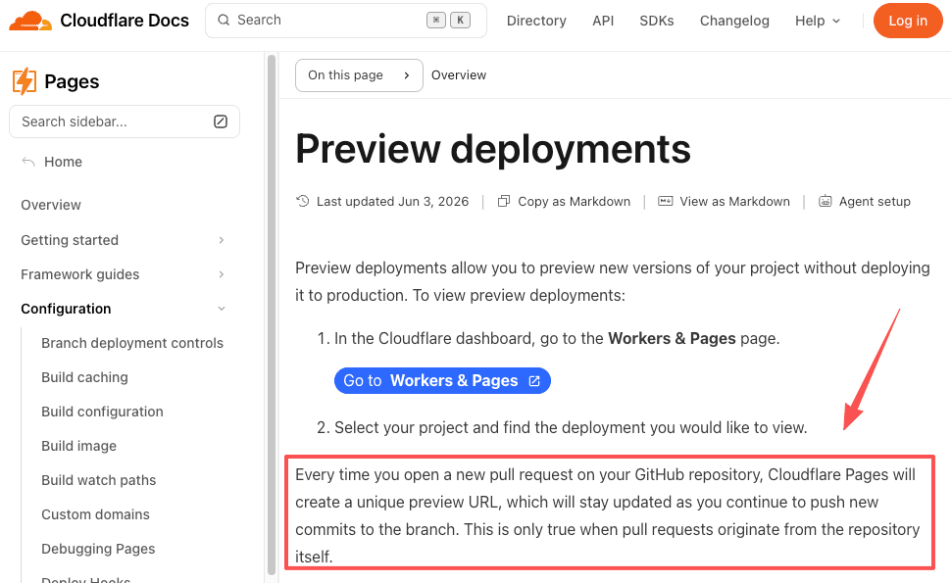Click the Search sidebar input

click(x=125, y=121)
